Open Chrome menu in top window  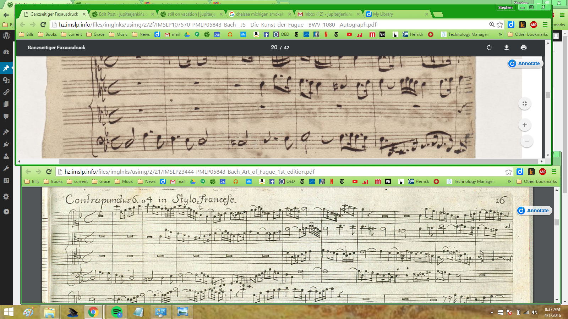[545, 24]
